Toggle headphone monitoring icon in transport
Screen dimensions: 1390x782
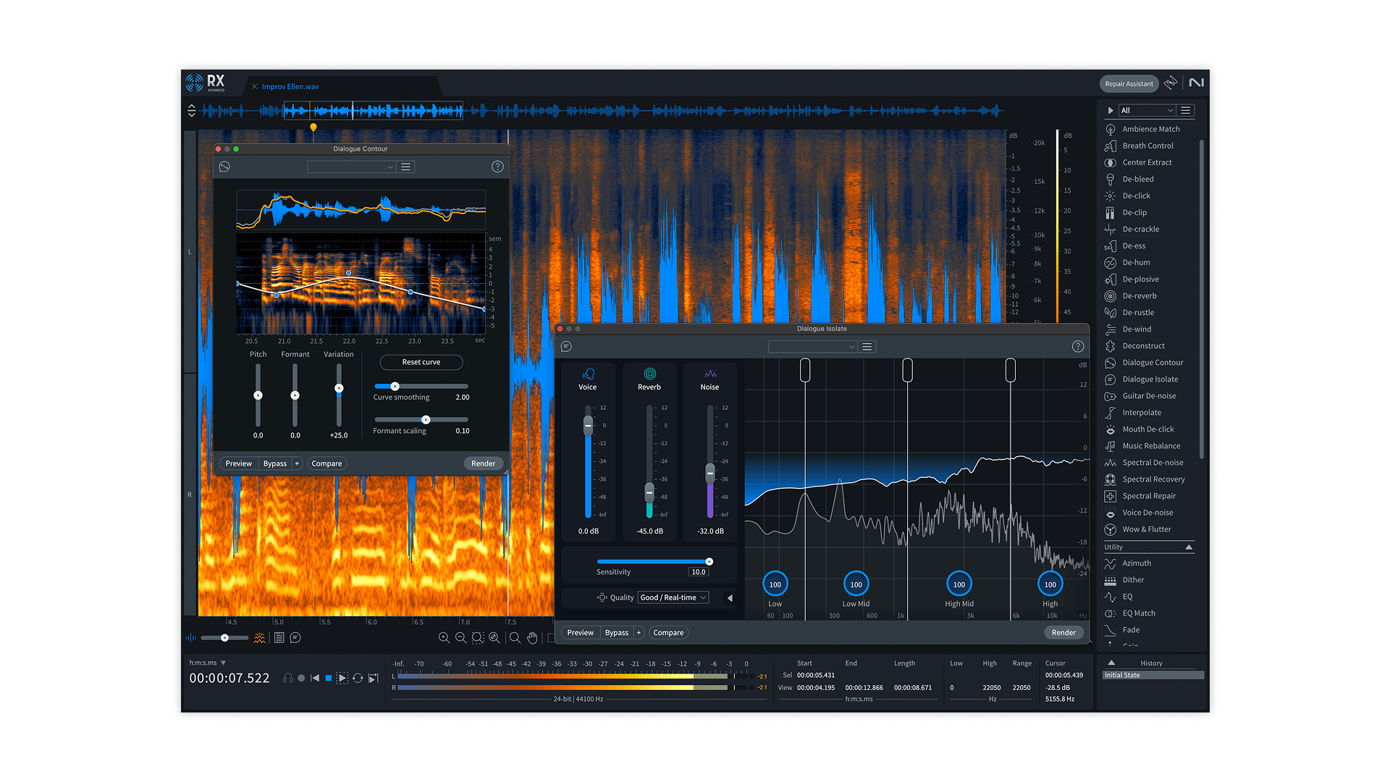pyautogui.click(x=288, y=678)
